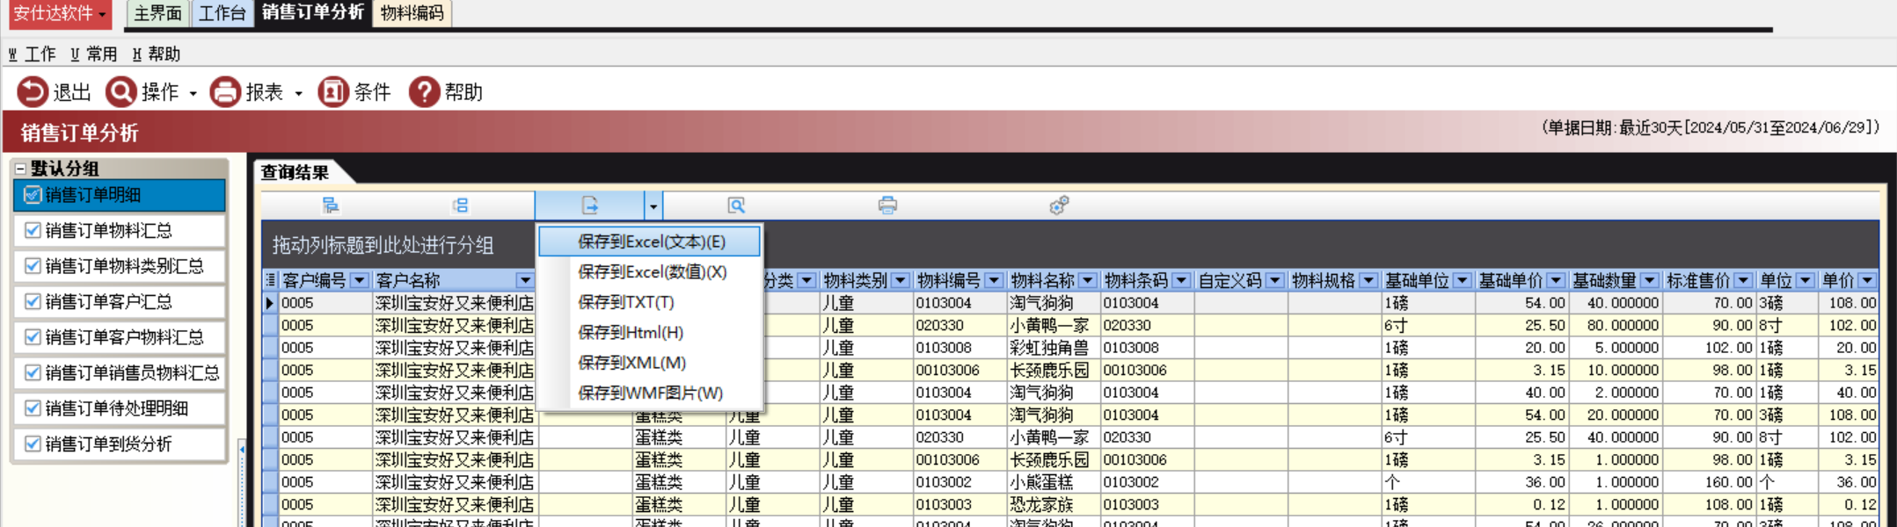Click the current-row arrow indicator on first row
The image size is (1897, 527).
click(x=270, y=303)
